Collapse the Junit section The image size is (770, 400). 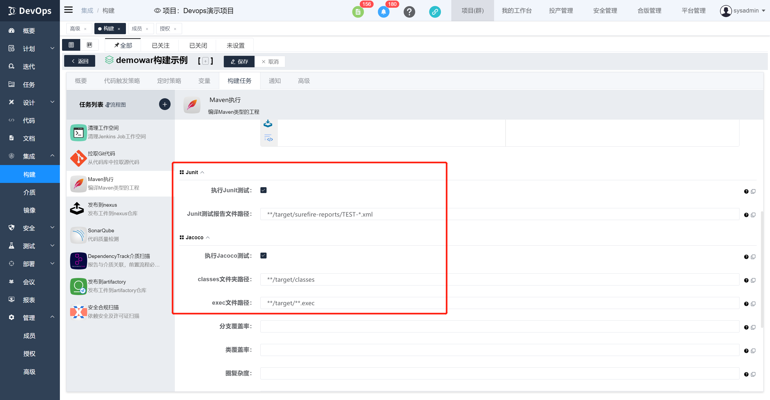point(202,172)
